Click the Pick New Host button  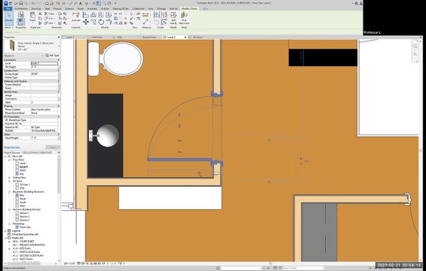tap(184, 18)
